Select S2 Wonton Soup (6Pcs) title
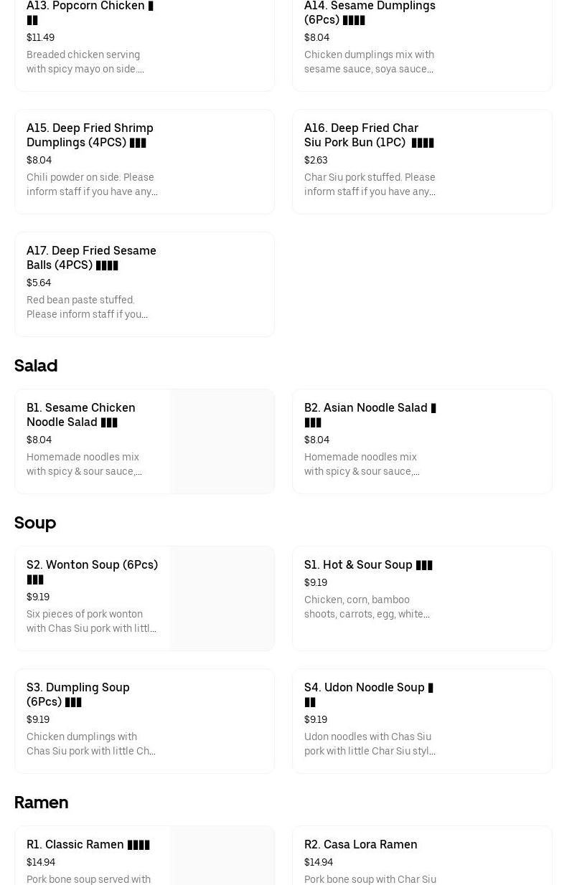Screen dimensions: 577x885 92,565
